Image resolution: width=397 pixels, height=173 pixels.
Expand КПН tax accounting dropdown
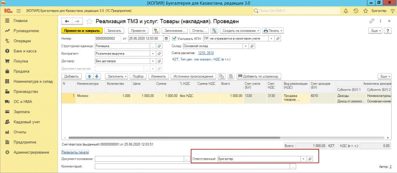point(271,39)
